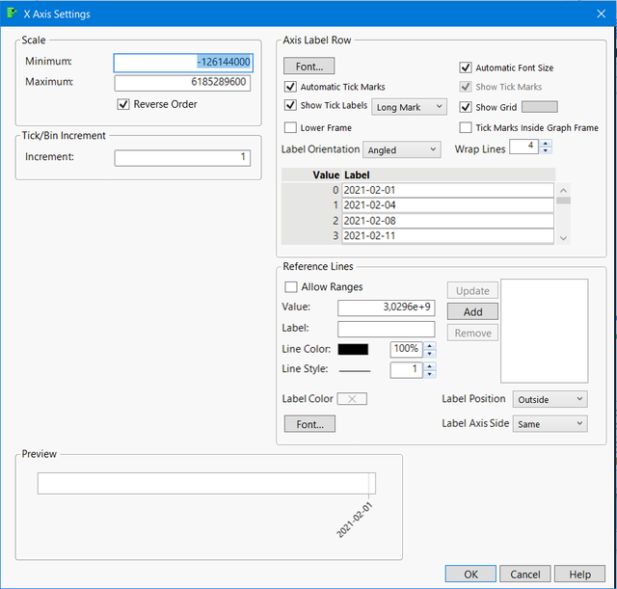Uncheck Automatic Tick Marks
This screenshot has height=589, width=617.
coord(290,87)
